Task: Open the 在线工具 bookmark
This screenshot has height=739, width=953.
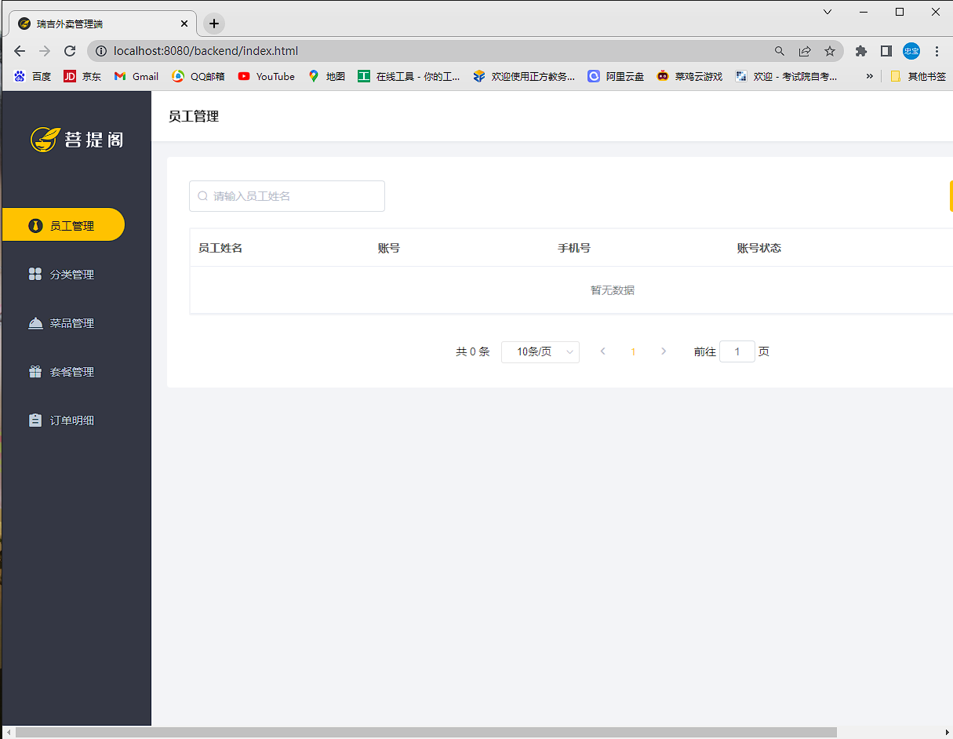Action: 409,76
